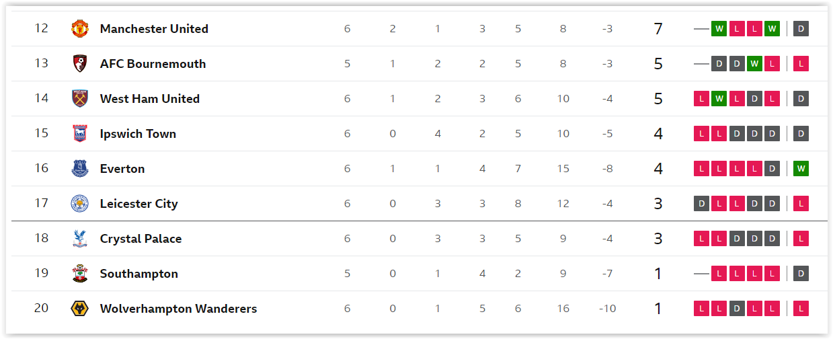The height and width of the screenshot is (339, 833).
Task: Click the West Ham United crest
Action: coord(80,99)
